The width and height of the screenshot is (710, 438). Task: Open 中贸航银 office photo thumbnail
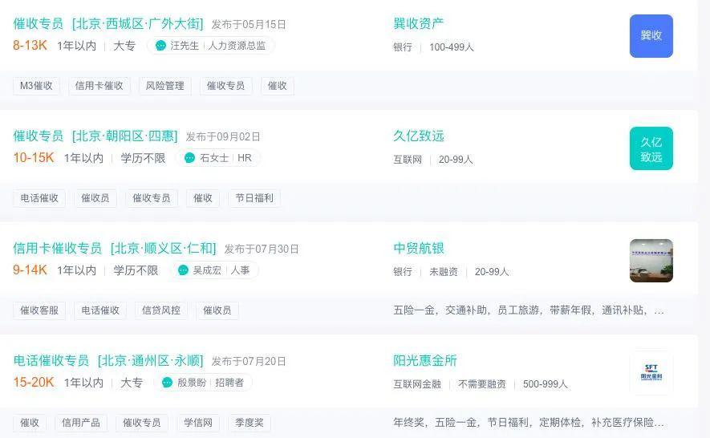pyautogui.click(x=651, y=261)
